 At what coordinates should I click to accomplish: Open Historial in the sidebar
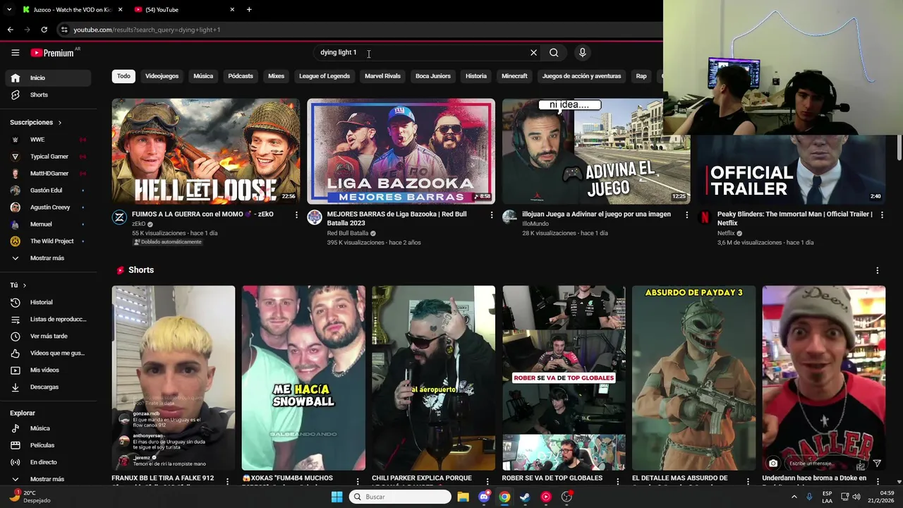click(x=48, y=302)
